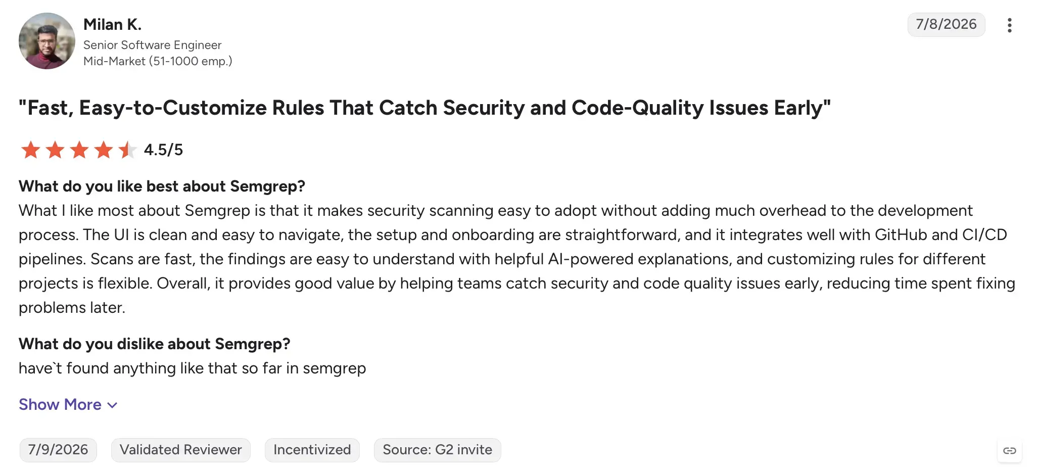Click the first orange rating star

click(x=31, y=150)
